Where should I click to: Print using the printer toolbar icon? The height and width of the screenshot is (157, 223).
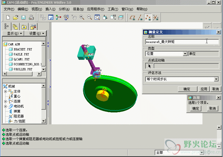click(x=31, y=17)
